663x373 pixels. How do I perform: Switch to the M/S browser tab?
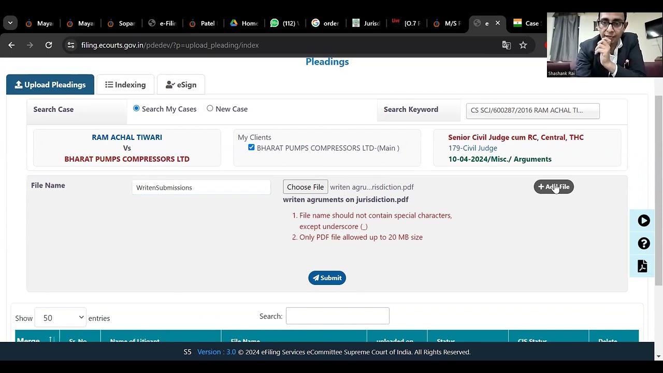pyautogui.click(x=447, y=23)
